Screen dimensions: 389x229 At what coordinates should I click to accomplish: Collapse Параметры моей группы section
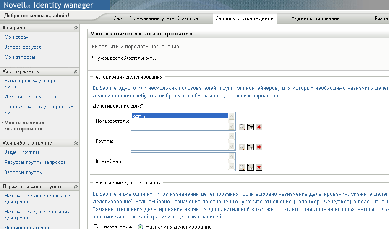(76, 187)
